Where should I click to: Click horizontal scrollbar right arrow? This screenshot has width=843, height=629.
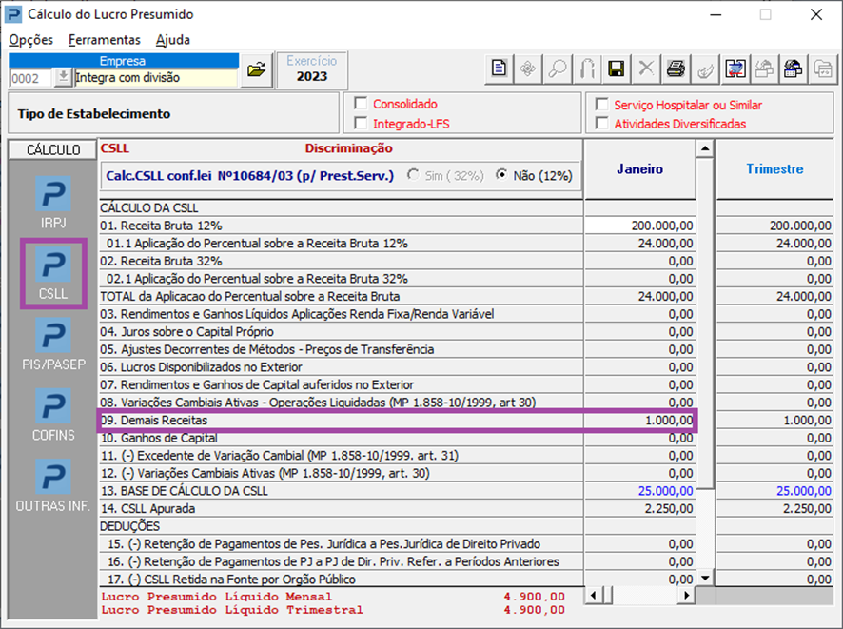(687, 595)
